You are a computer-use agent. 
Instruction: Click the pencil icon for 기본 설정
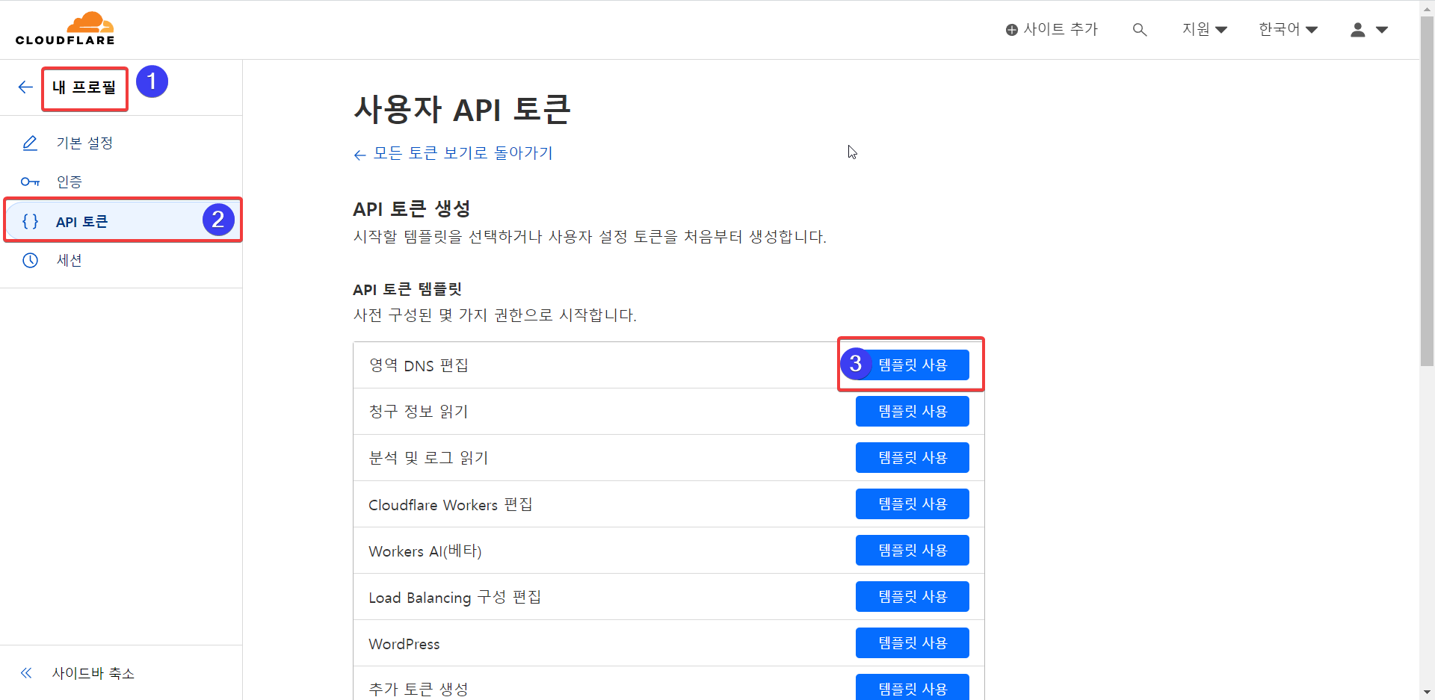[x=30, y=143]
